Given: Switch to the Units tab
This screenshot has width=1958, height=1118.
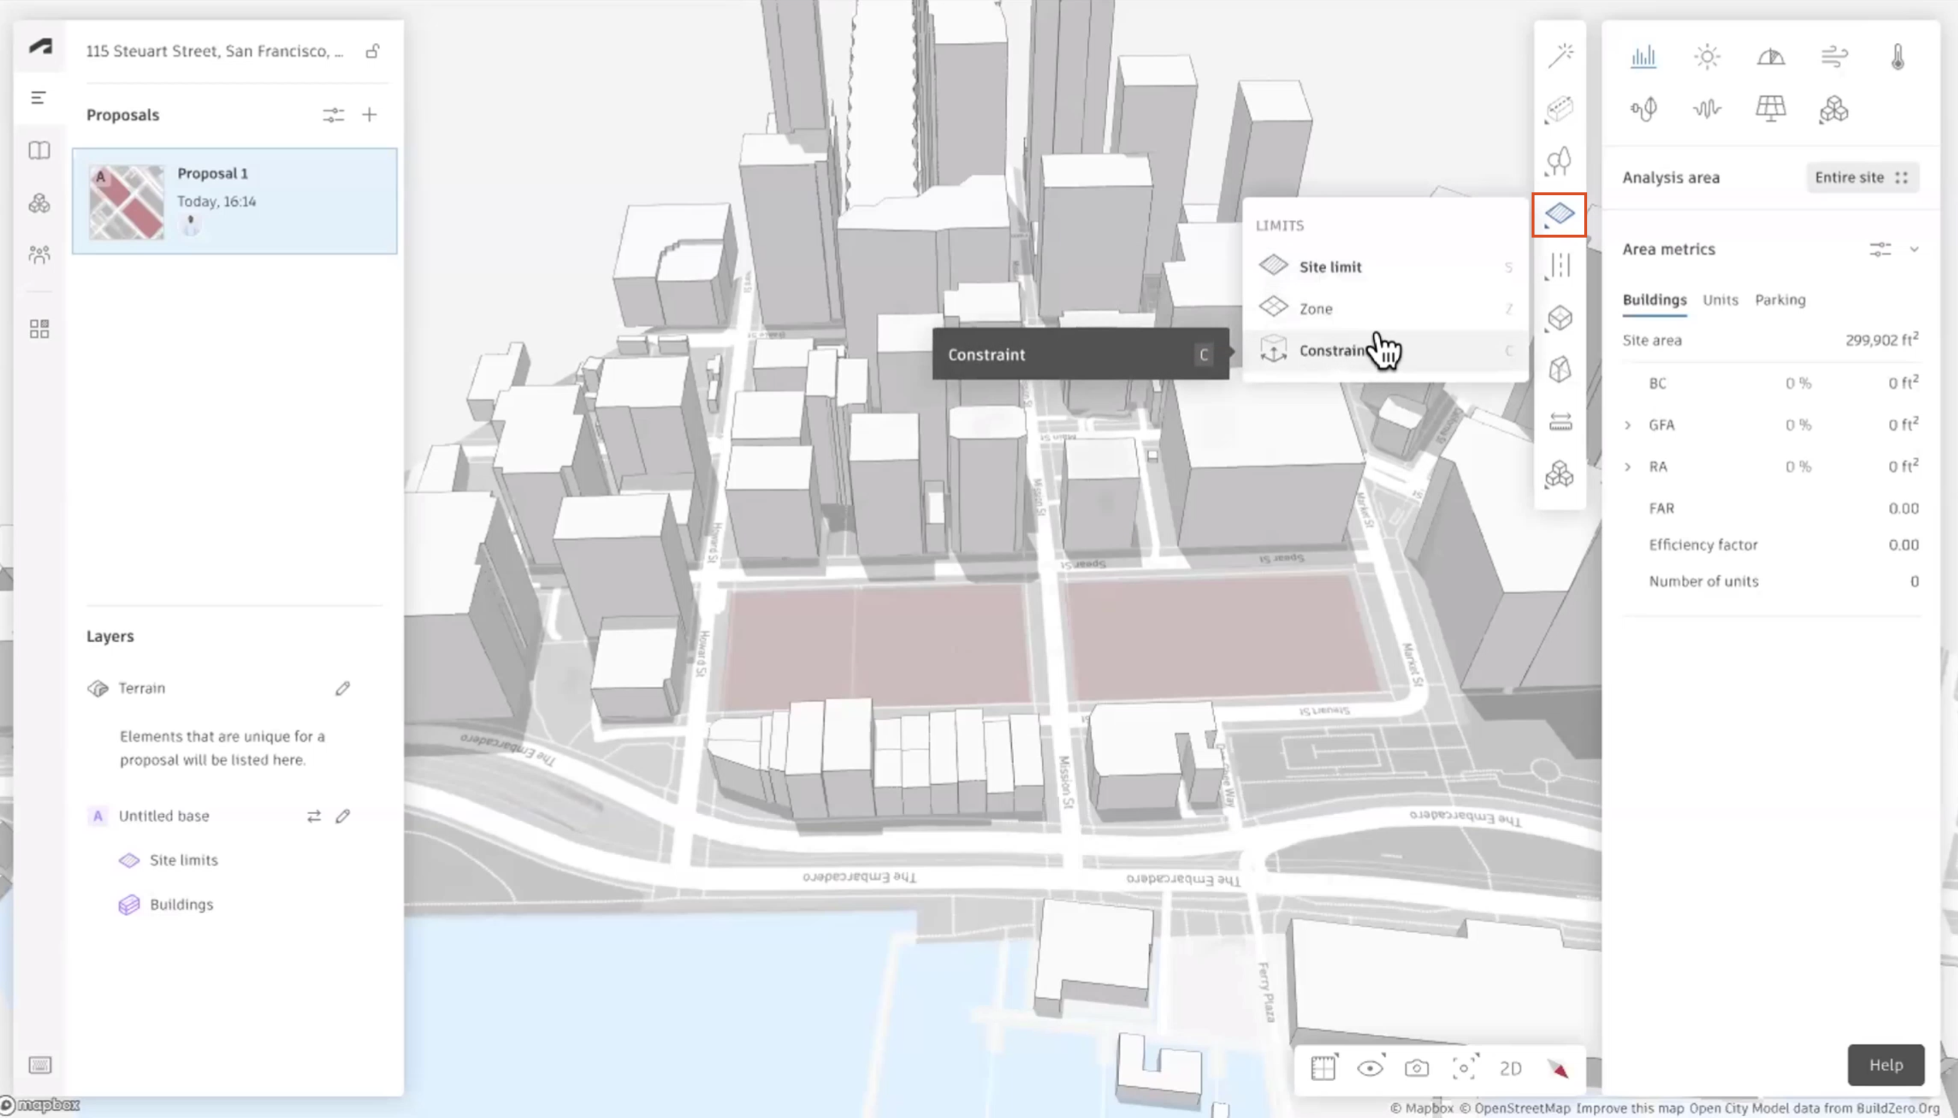Looking at the screenshot, I should coord(1720,299).
